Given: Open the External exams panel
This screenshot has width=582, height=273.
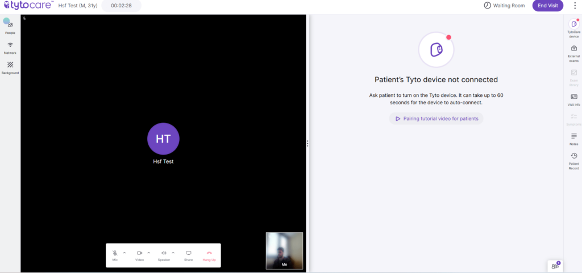Looking at the screenshot, I should (x=573, y=50).
